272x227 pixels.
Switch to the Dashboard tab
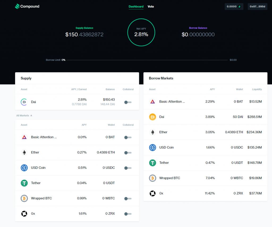click(136, 7)
